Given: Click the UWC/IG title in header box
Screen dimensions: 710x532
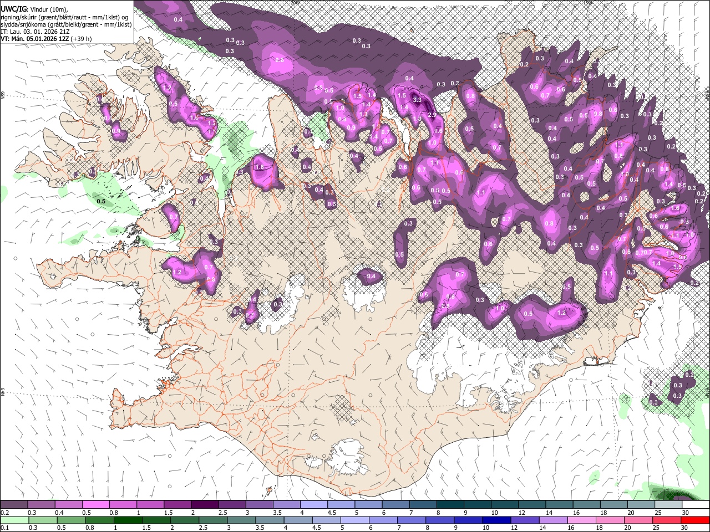Looking at the screenshot, I should pos(13,9).
